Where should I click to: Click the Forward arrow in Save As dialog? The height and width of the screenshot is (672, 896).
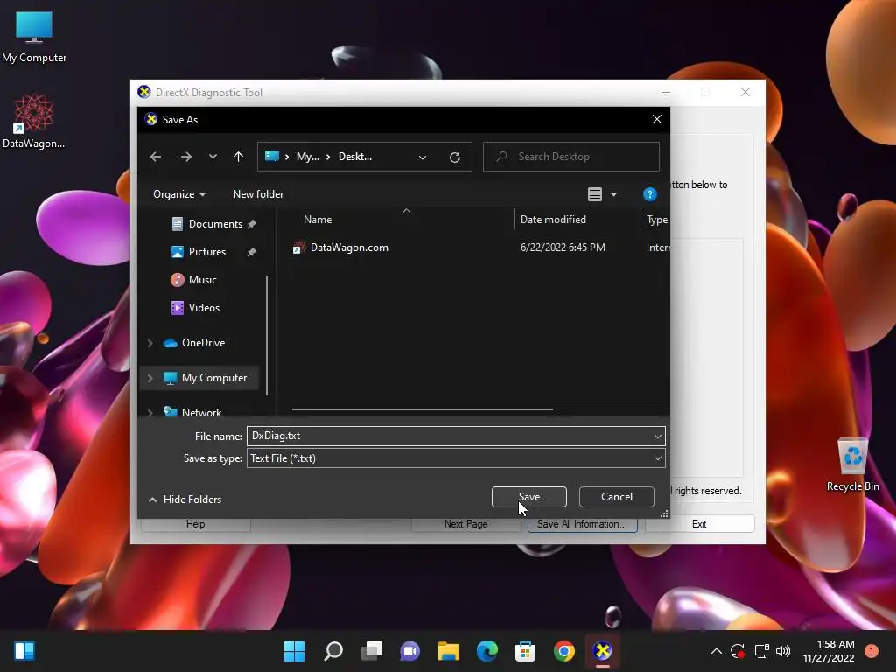(x=186, y=157)
